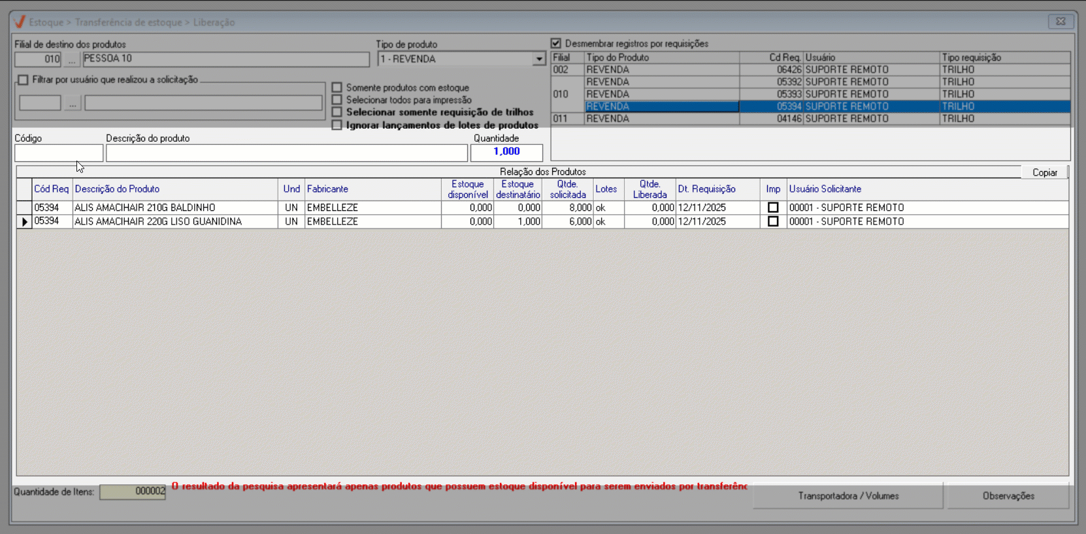Click Filial 010 cell
The image size is (1086, 534).
tap(568, 94)
